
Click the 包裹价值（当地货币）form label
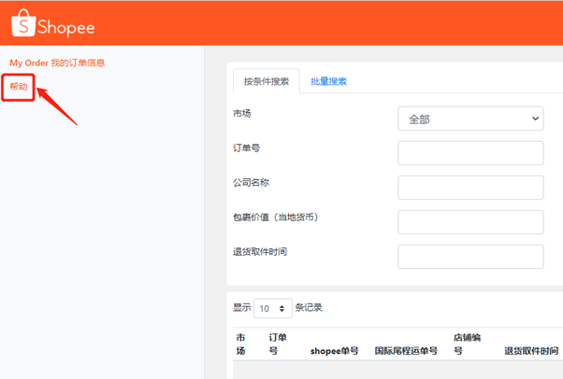[278, 218]
